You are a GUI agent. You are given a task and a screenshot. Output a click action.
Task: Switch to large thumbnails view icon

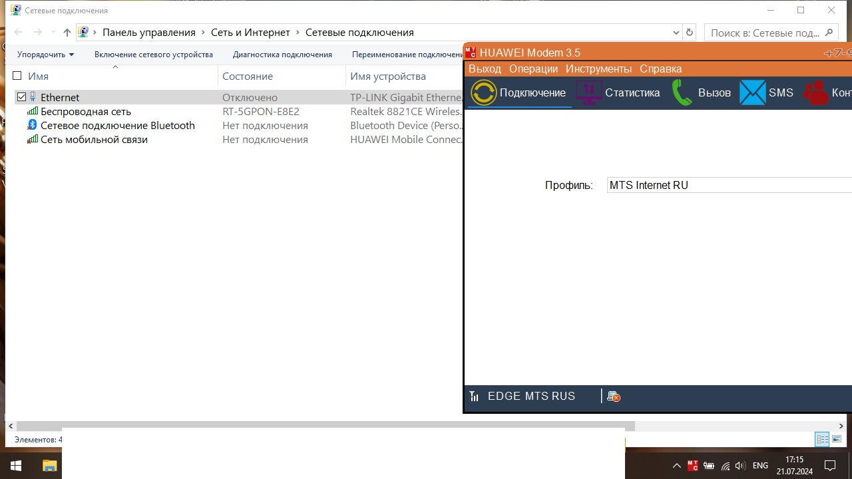click(x=837, y=439)
